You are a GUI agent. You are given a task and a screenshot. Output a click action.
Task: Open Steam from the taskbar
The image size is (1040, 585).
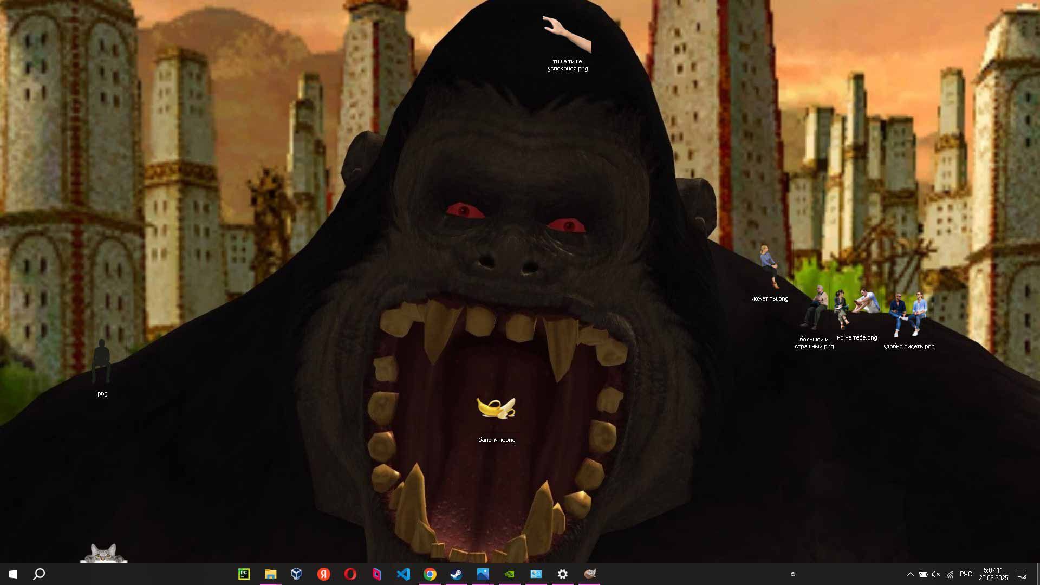456,574
